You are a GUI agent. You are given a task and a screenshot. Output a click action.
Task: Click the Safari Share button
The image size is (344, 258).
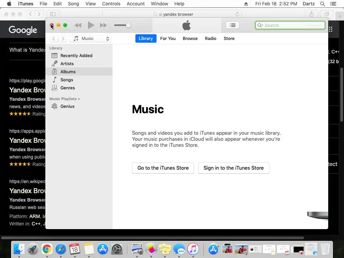point(311,14)
